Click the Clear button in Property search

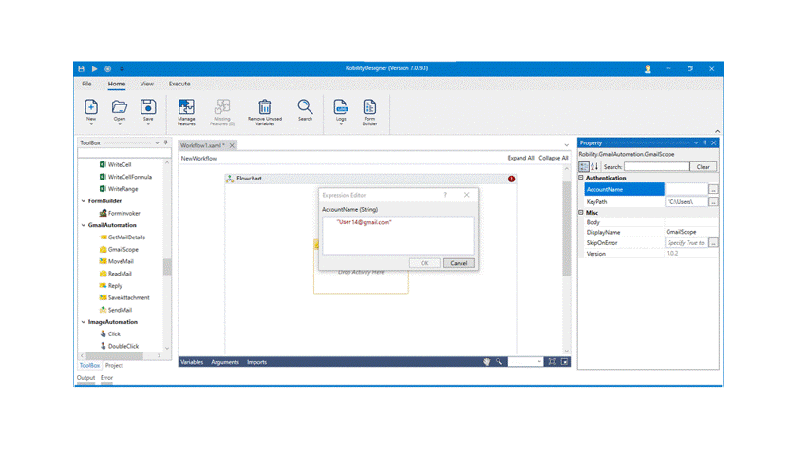703,167
